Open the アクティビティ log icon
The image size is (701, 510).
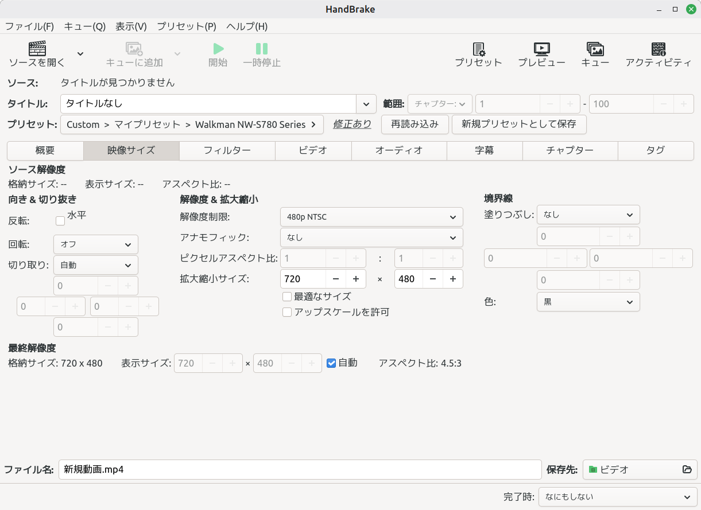[x=659, y=49]
